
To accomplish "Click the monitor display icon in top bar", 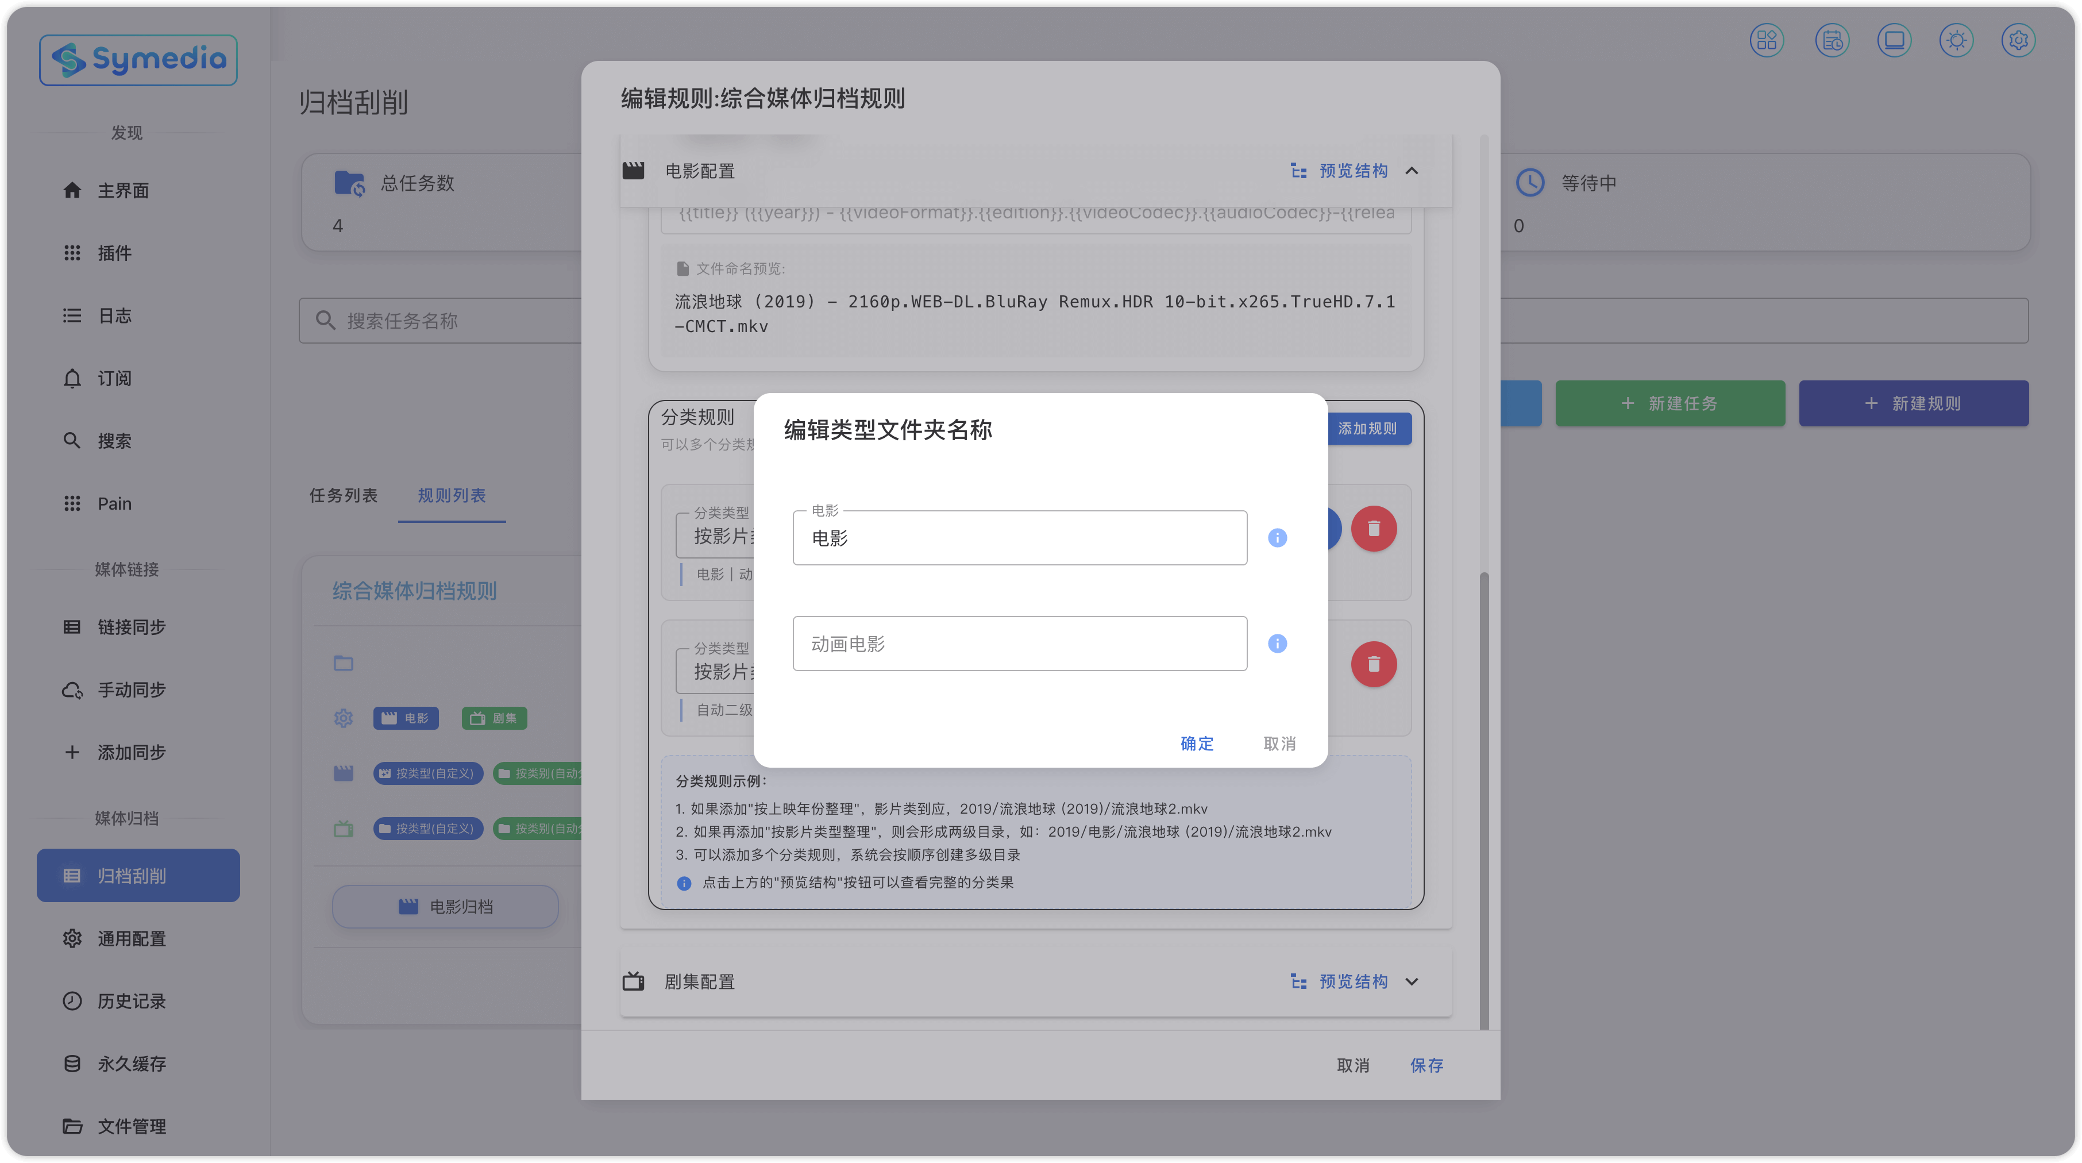I will coord(1894,40).
